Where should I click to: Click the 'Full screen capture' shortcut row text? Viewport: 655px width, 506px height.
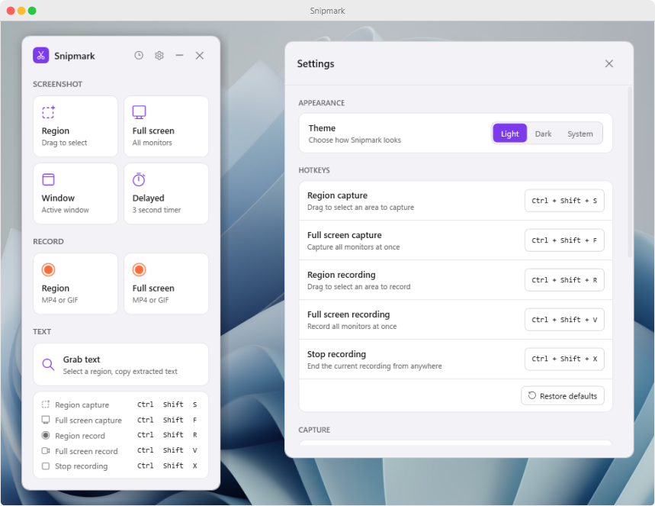point(88,421)
